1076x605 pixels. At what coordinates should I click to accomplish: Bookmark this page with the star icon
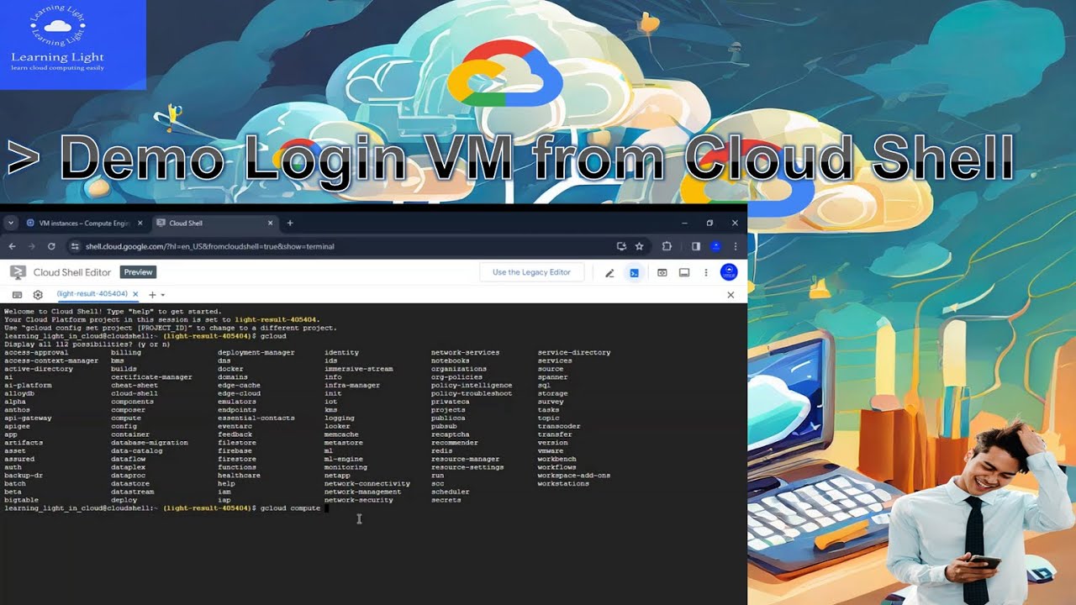click(x=640, y=246)
